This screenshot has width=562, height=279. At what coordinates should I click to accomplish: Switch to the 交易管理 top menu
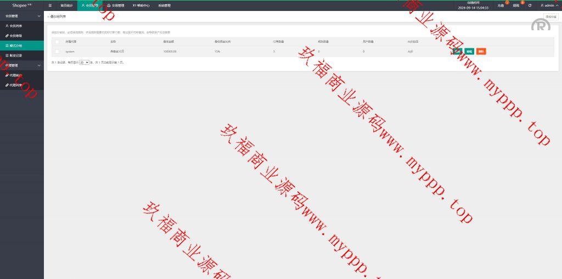click(115, 5)
